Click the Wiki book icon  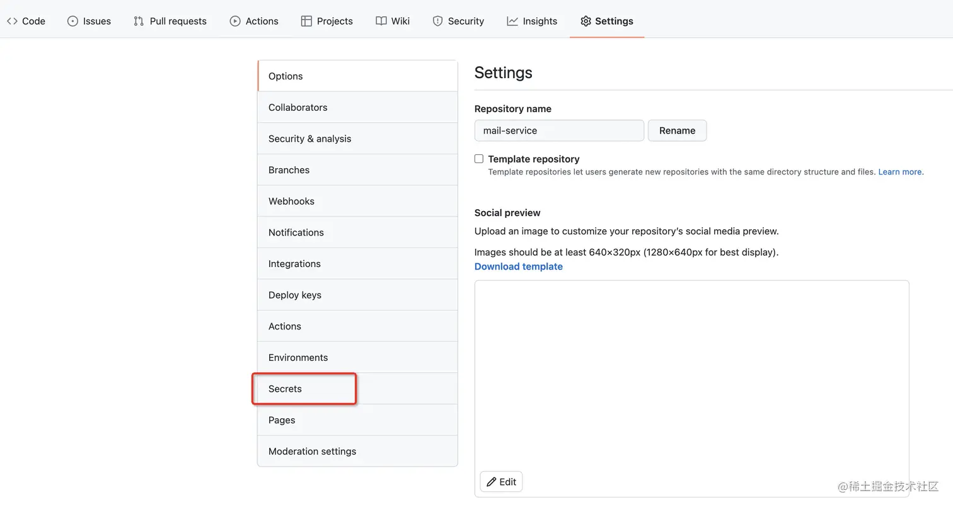(381, 21)
